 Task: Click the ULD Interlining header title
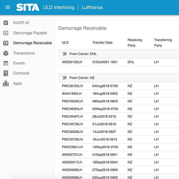click(59, 7)
